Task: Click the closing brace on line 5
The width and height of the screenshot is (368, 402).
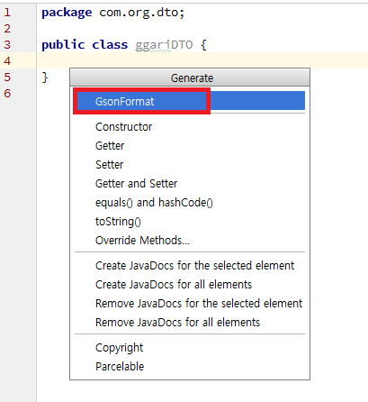Action: pyautogui.click(x=45, y=78)
